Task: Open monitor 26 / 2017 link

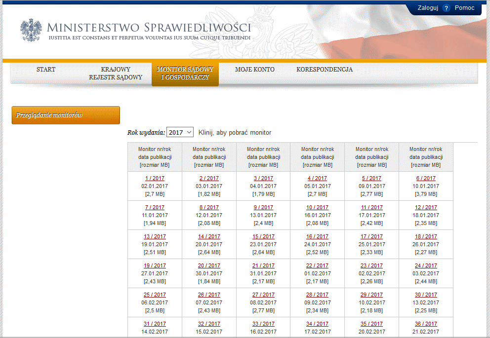Action: 209,295
